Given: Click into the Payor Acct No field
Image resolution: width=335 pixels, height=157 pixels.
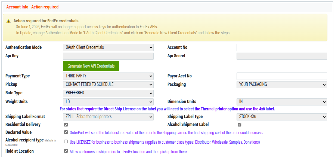Looking at the screenshot, I should tap(282, 76).
